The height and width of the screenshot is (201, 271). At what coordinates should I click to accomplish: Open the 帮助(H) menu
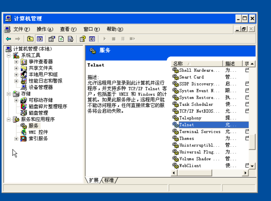[115, 29]
